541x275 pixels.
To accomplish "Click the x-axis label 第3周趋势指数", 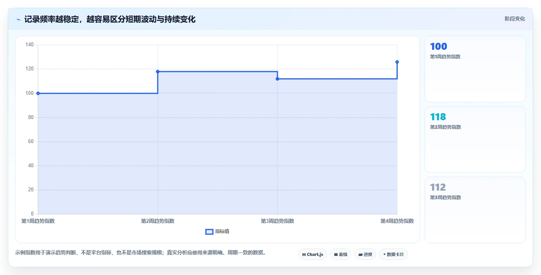I will click(278, 221).
